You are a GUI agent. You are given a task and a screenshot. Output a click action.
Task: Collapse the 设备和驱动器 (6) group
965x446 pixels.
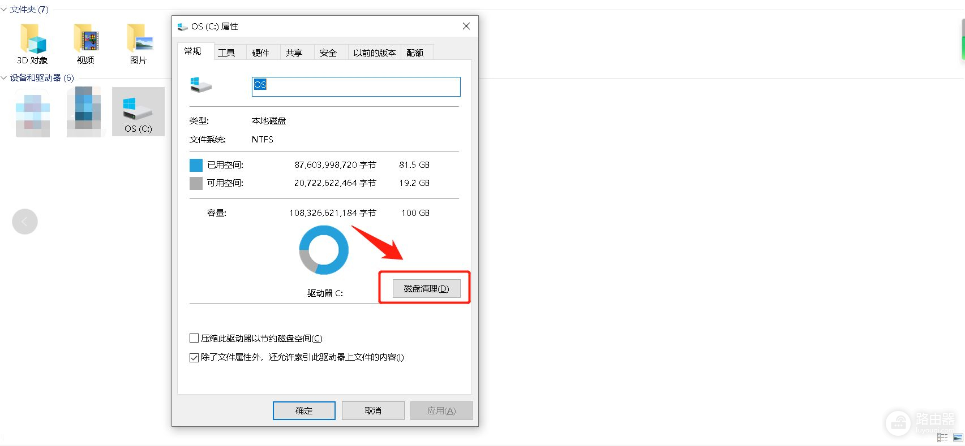[x=4, y=78]
